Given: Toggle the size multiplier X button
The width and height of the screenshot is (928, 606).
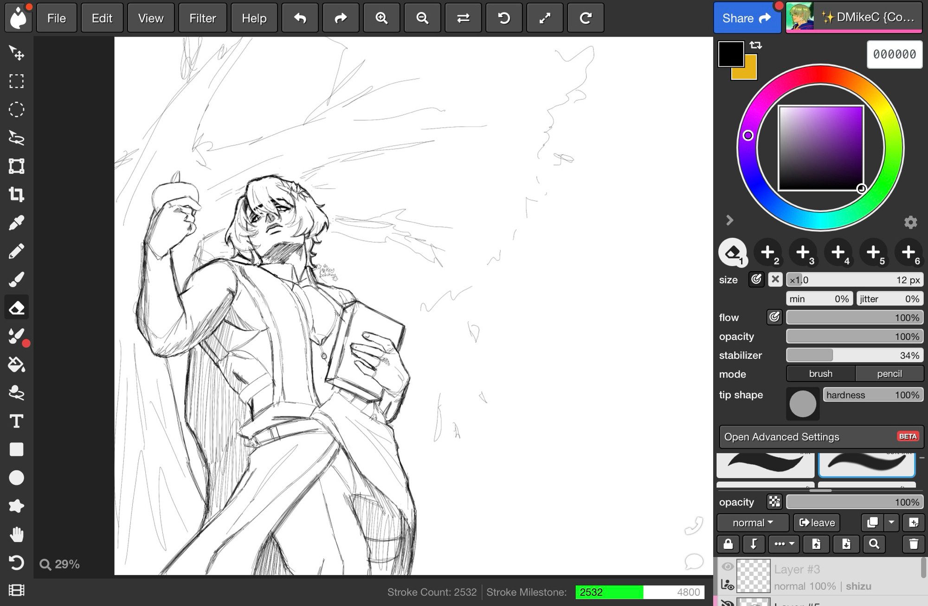Looking at the screenshot, I should click(x=775, y=280).
